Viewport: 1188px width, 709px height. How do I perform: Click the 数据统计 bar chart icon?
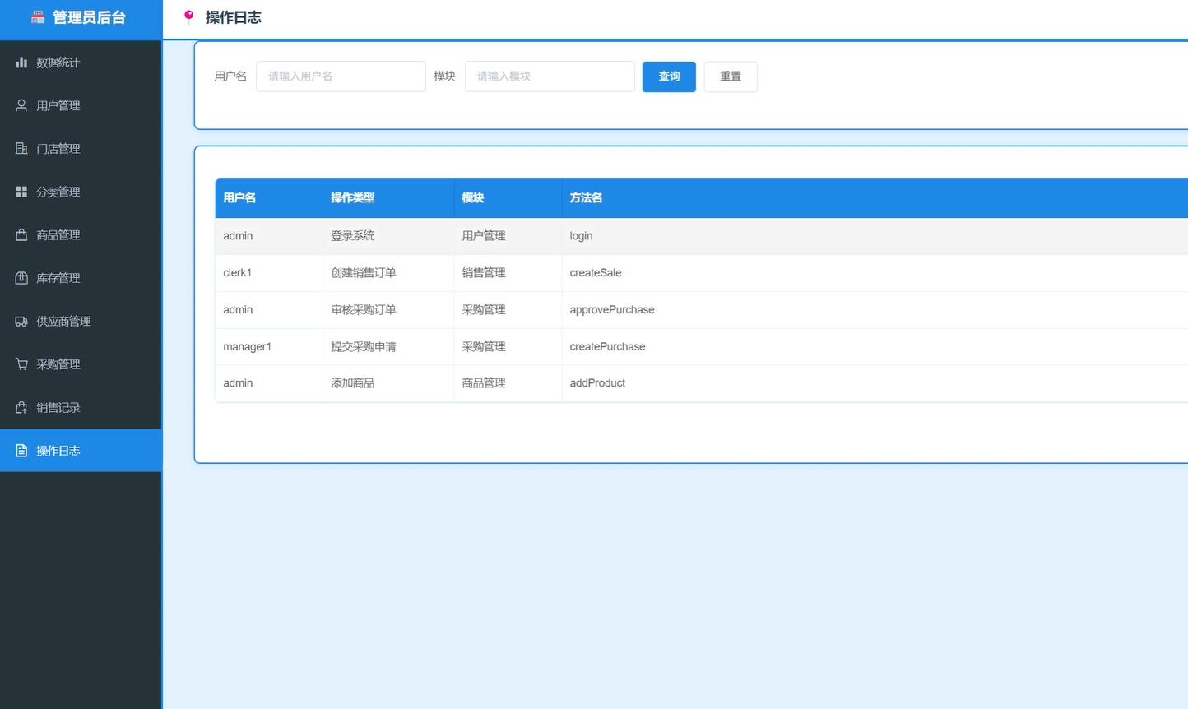21,63
